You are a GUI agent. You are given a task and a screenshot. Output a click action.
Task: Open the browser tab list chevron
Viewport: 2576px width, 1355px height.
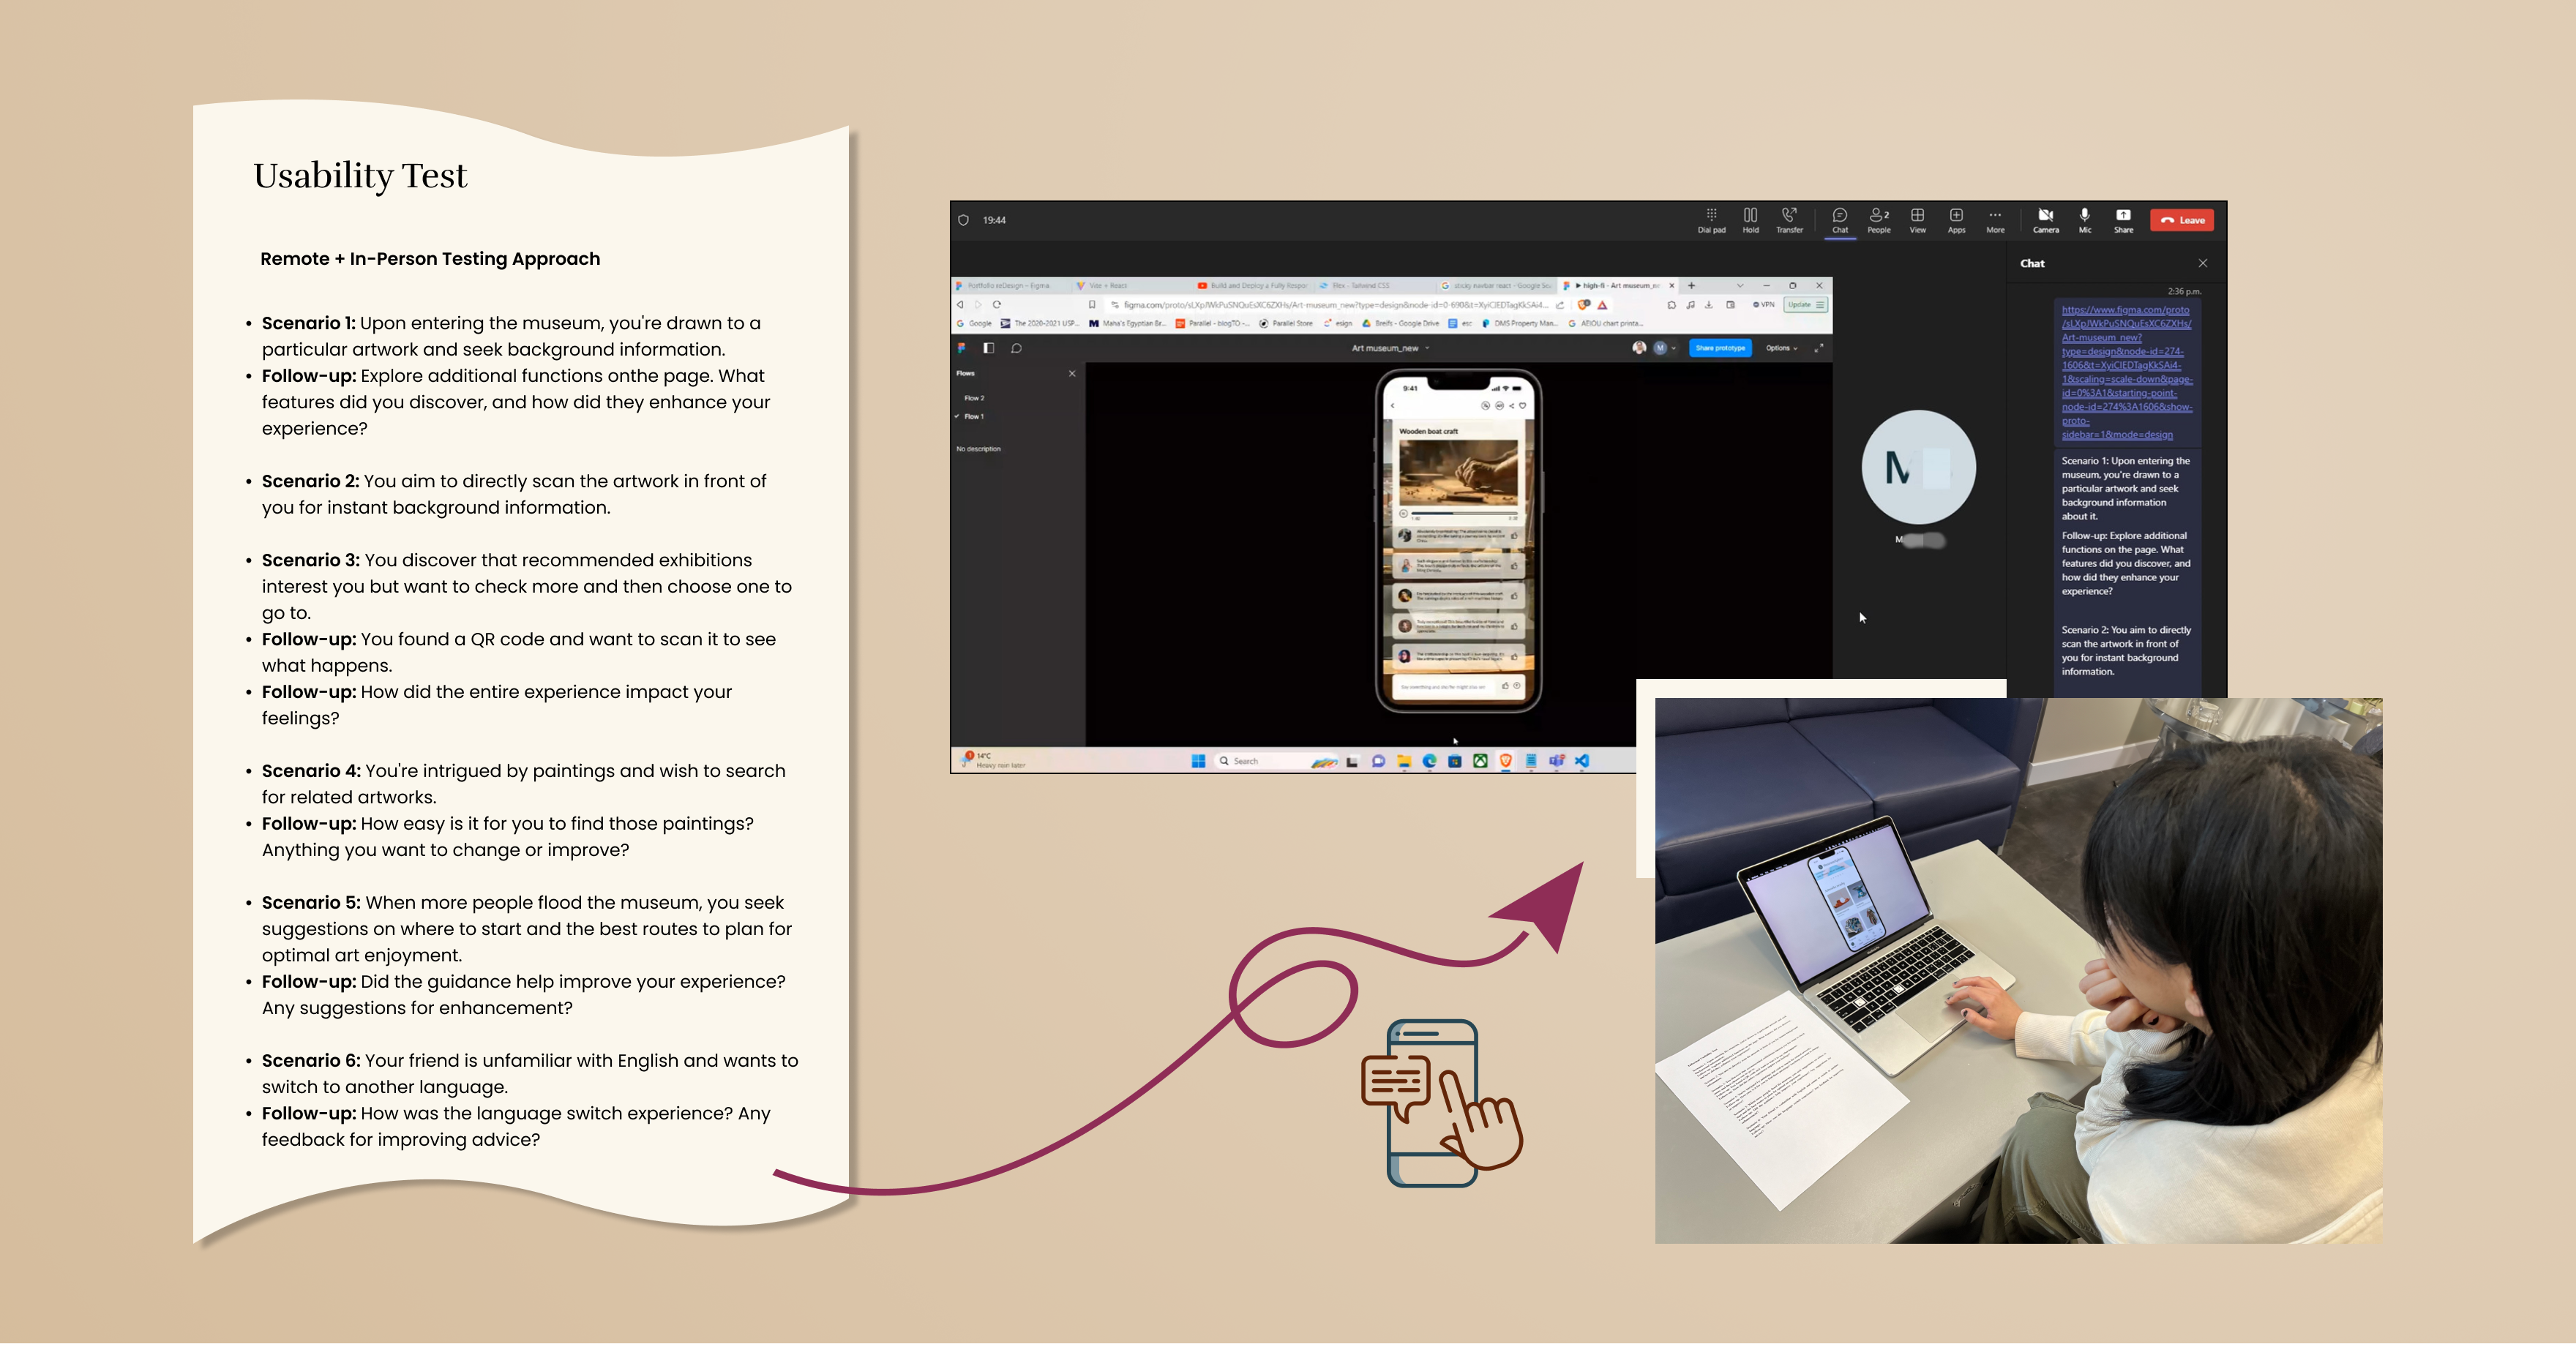point(1740,286)
